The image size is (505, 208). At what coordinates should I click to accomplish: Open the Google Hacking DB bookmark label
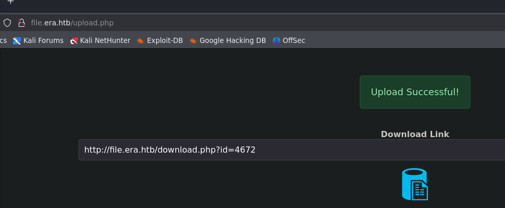(233, 41)
